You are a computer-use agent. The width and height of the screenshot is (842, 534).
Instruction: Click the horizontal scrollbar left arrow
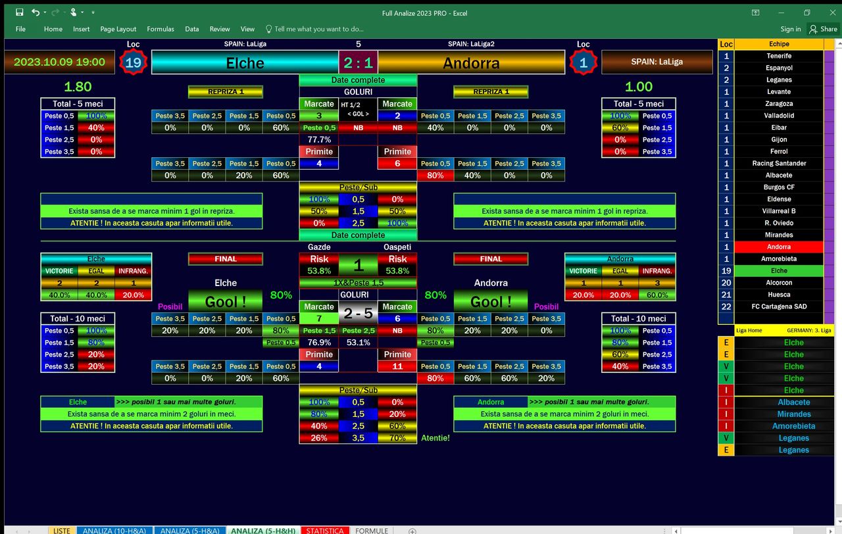[676, 531]
